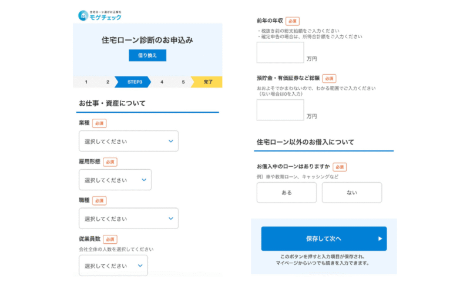Image resolution: width=470 pixels, height=282 pixels.
Task: Open the 業種 dropdown chevron
Action: point(170,141)
